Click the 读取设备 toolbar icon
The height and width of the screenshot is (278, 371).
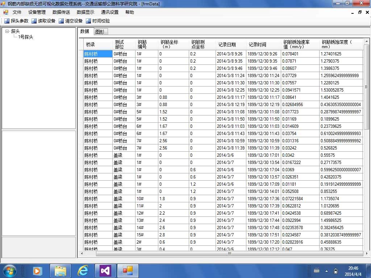[x=34, y=21]
